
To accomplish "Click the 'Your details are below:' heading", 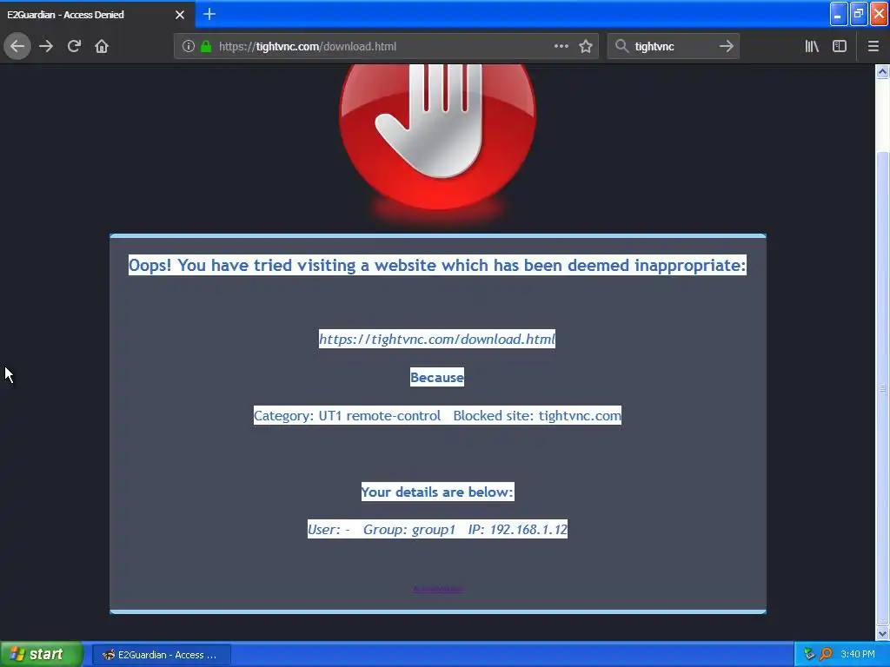I will coord(438,492).
